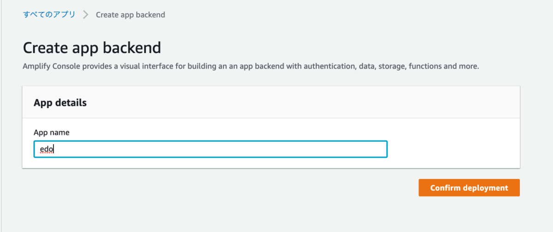553x232 pixels.
Task: Click the underlined text edo in field
Action: pyautogui.click(x=47, y=149)
